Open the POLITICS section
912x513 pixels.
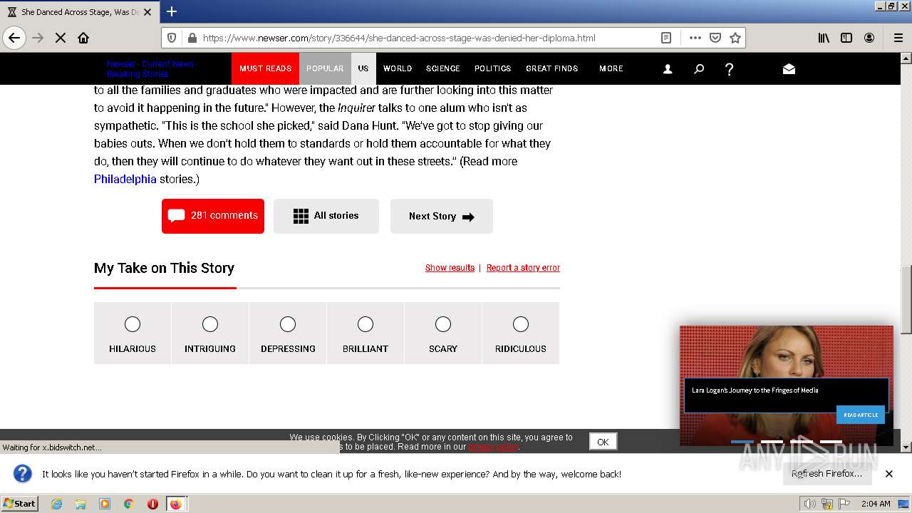coord(493,68)
